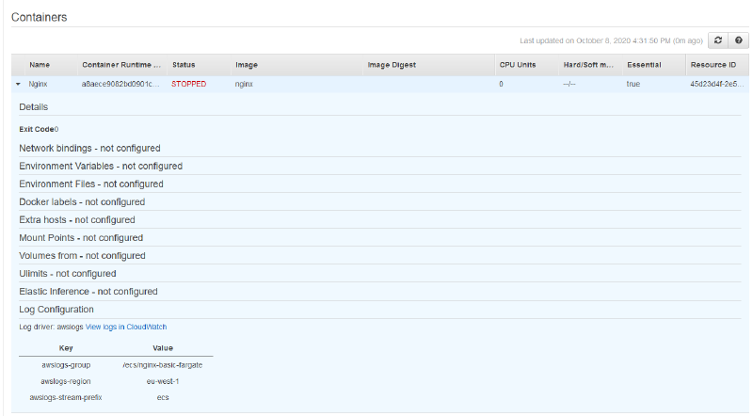
Task: Click the container runtime ID value a8aece9082bd
Action: click(121, 84)
